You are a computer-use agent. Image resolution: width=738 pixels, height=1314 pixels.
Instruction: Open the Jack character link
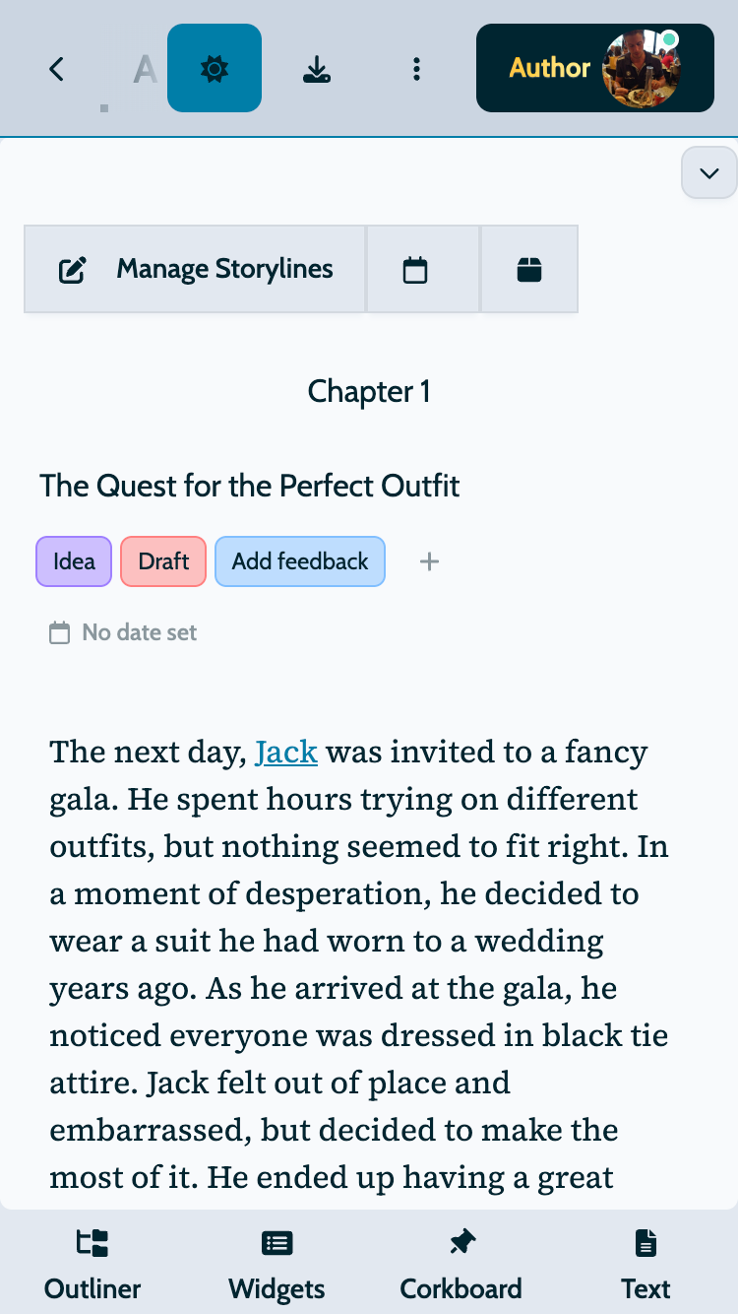tap(286, 753)
